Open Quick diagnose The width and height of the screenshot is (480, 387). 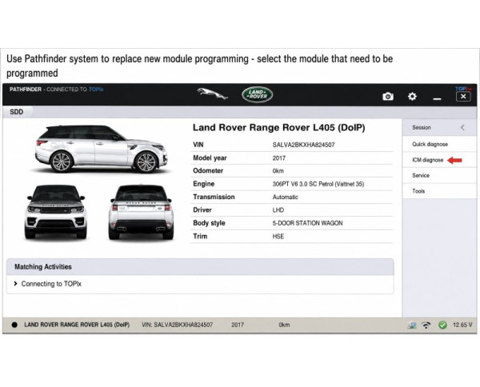439,144
